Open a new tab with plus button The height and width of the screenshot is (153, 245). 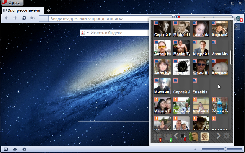click(x=48, y=10)
